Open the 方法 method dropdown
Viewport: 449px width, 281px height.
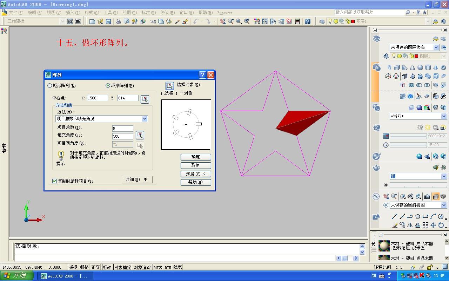point(102,119)
